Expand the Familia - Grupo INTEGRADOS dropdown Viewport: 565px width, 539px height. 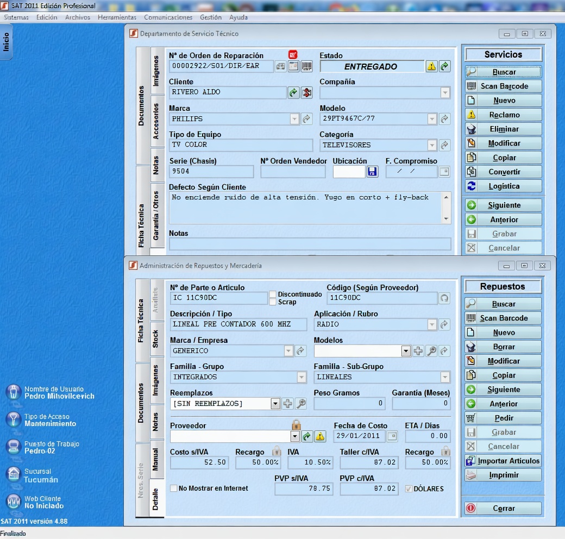(x=302, y=377)
